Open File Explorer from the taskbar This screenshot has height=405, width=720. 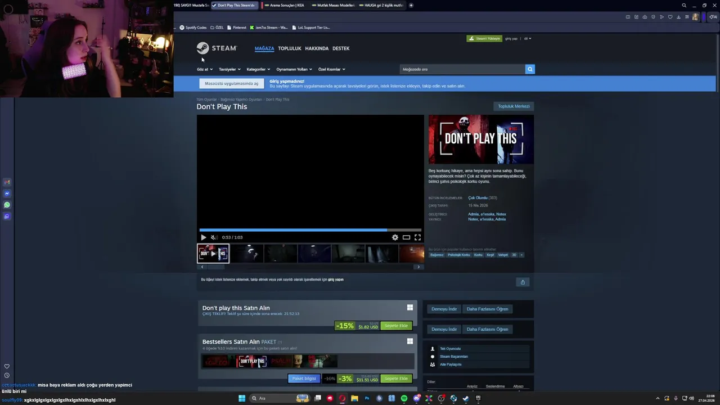[354, 398]
